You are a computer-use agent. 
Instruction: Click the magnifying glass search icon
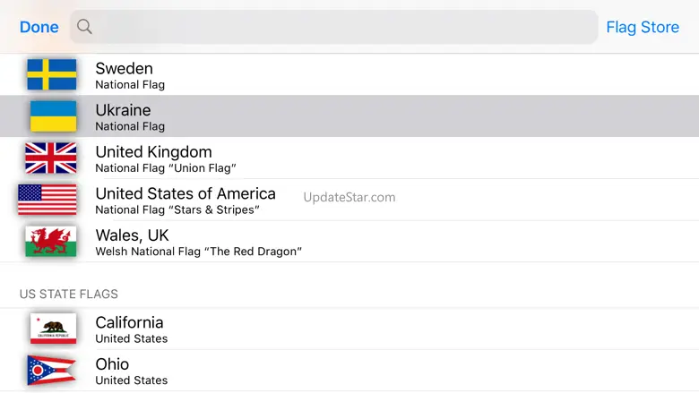[x=85, y=27]
